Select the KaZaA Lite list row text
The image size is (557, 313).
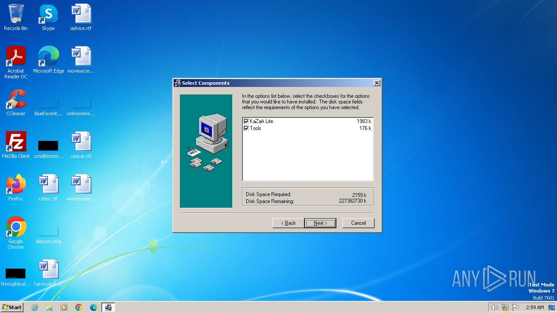click(262, 121)
